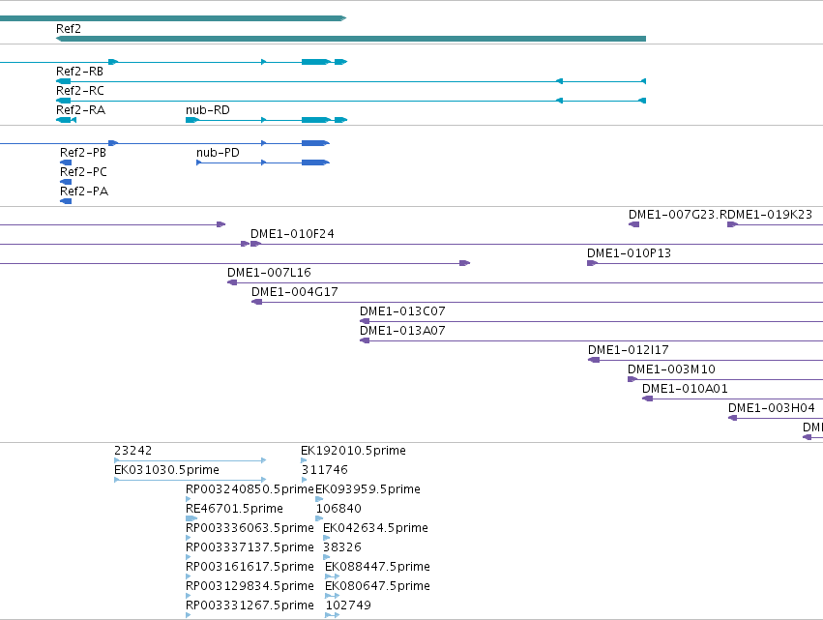This screenshot has height=620, width=823.
Task: Click the 23242 EST feature line
Action: pos(190,460)
